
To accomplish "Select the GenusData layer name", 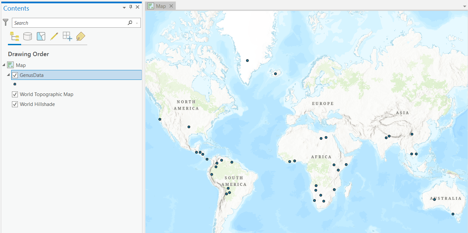I will click(x=32, y=75).
